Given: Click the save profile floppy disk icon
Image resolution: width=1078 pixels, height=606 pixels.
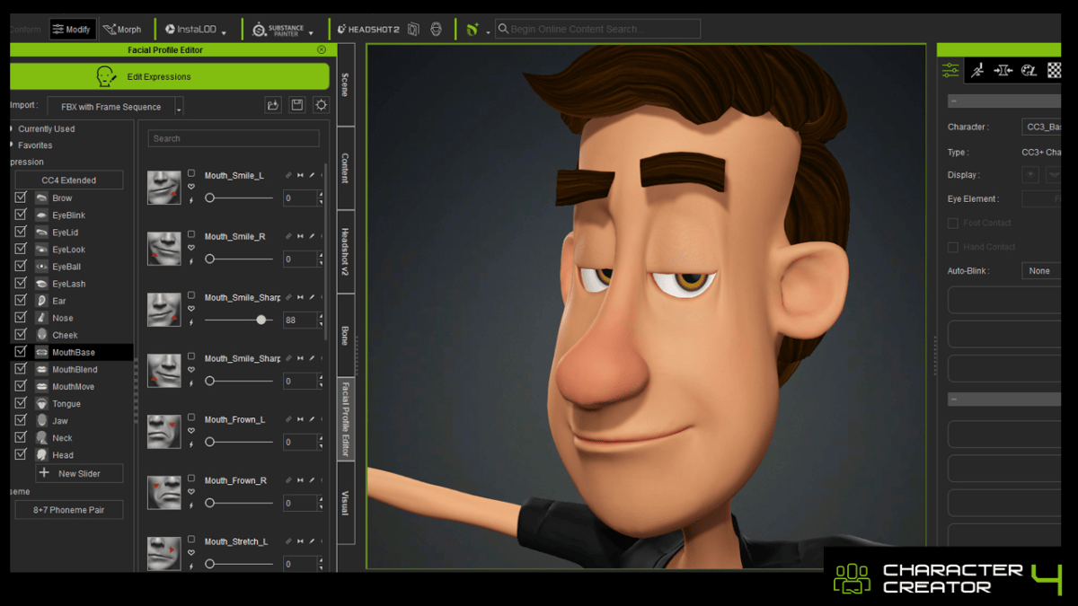Looking at the screenshot, I should tap(297, 105).
